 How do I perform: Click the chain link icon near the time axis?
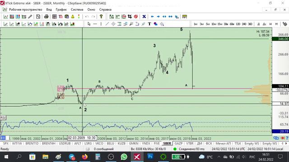(276, 138)
